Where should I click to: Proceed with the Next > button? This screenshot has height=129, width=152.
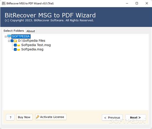coord(136,117)
